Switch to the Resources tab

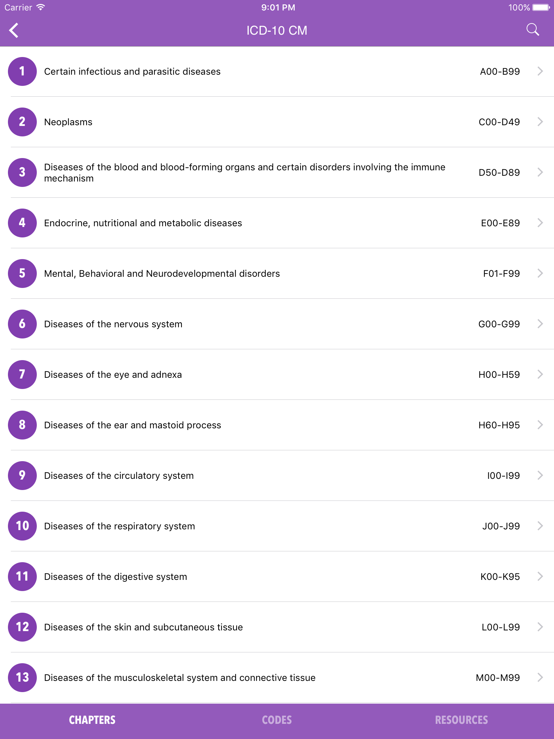click(x=462, y=719)
